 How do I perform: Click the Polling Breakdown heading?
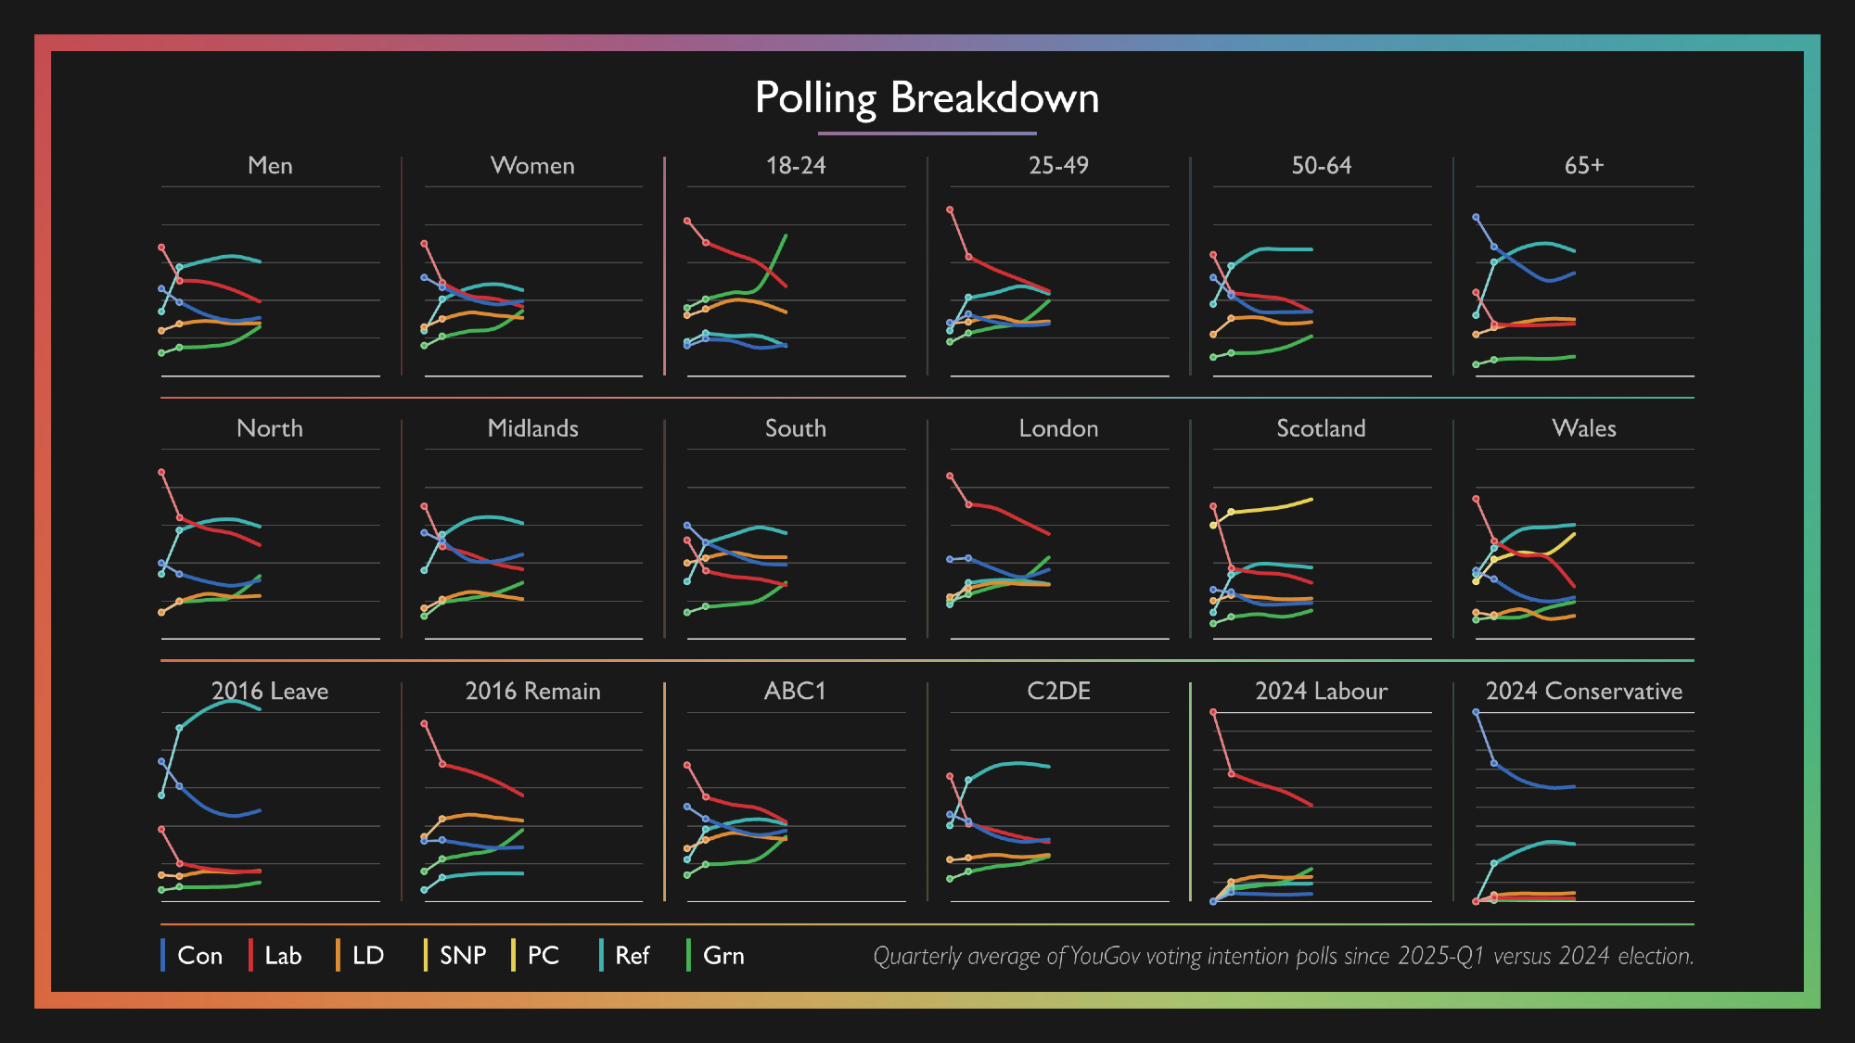tap(927, 98)
